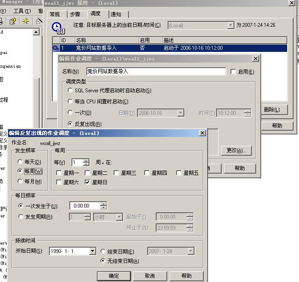This screenshot has width=299, height=282.
Task: Click 确定 in the recurring schedule dialog
Action: coord(114,276)
